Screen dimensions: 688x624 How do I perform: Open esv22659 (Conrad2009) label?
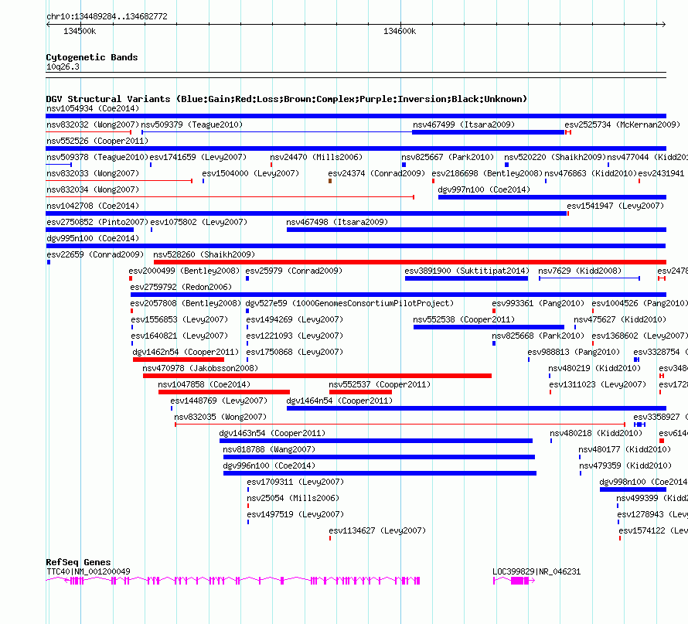point(95,254)
